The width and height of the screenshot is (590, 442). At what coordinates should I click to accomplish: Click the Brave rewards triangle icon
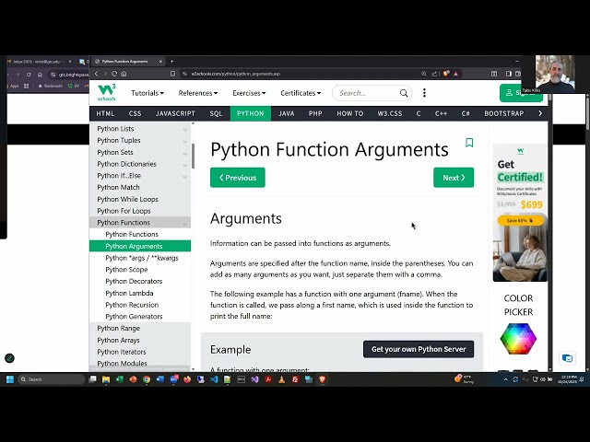(x=455, y=74)
